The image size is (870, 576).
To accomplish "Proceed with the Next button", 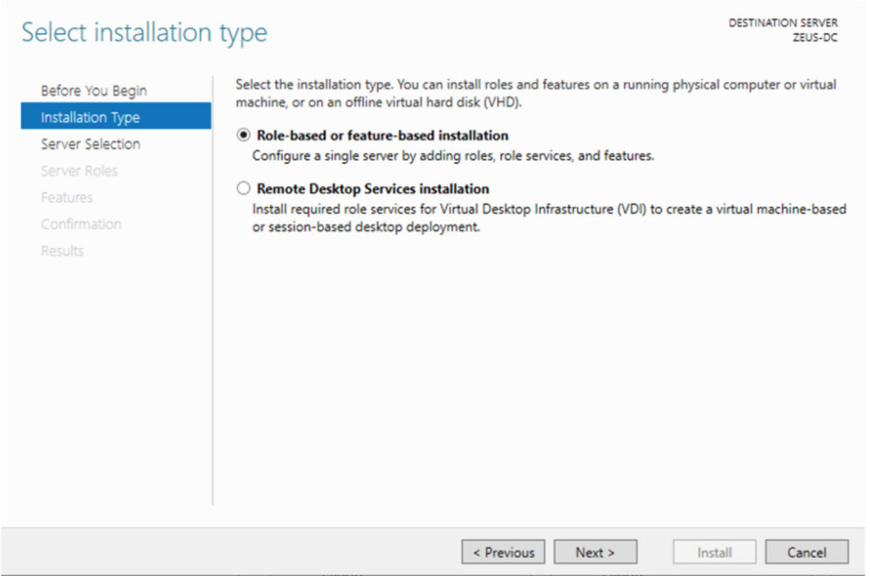I will point(595,552).
